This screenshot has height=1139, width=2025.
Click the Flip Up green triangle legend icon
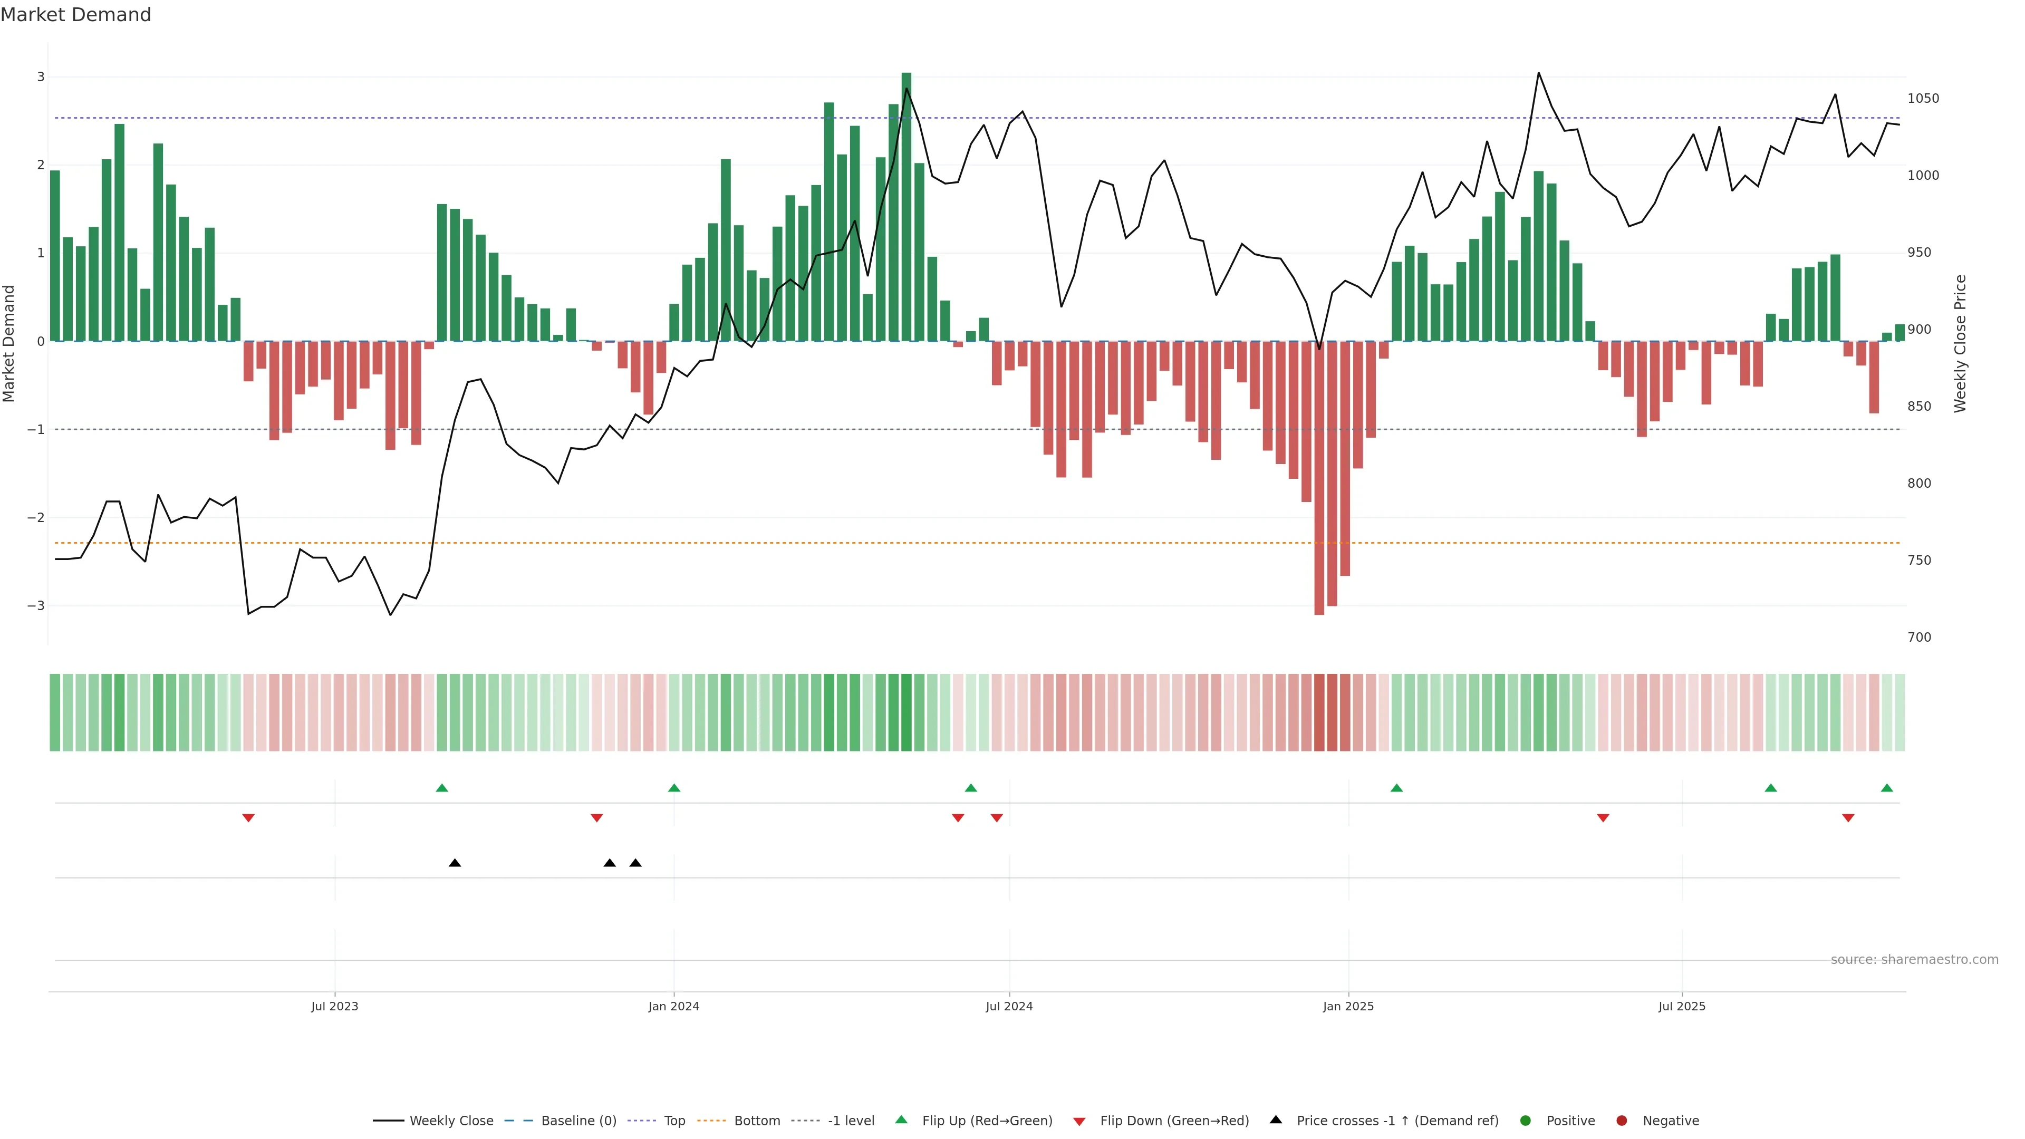(902, 1119)
